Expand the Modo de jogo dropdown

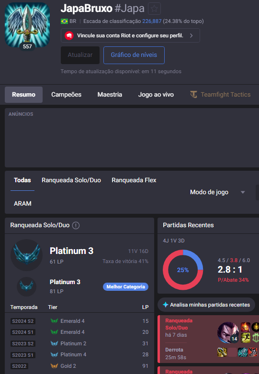tap(217, 192)
